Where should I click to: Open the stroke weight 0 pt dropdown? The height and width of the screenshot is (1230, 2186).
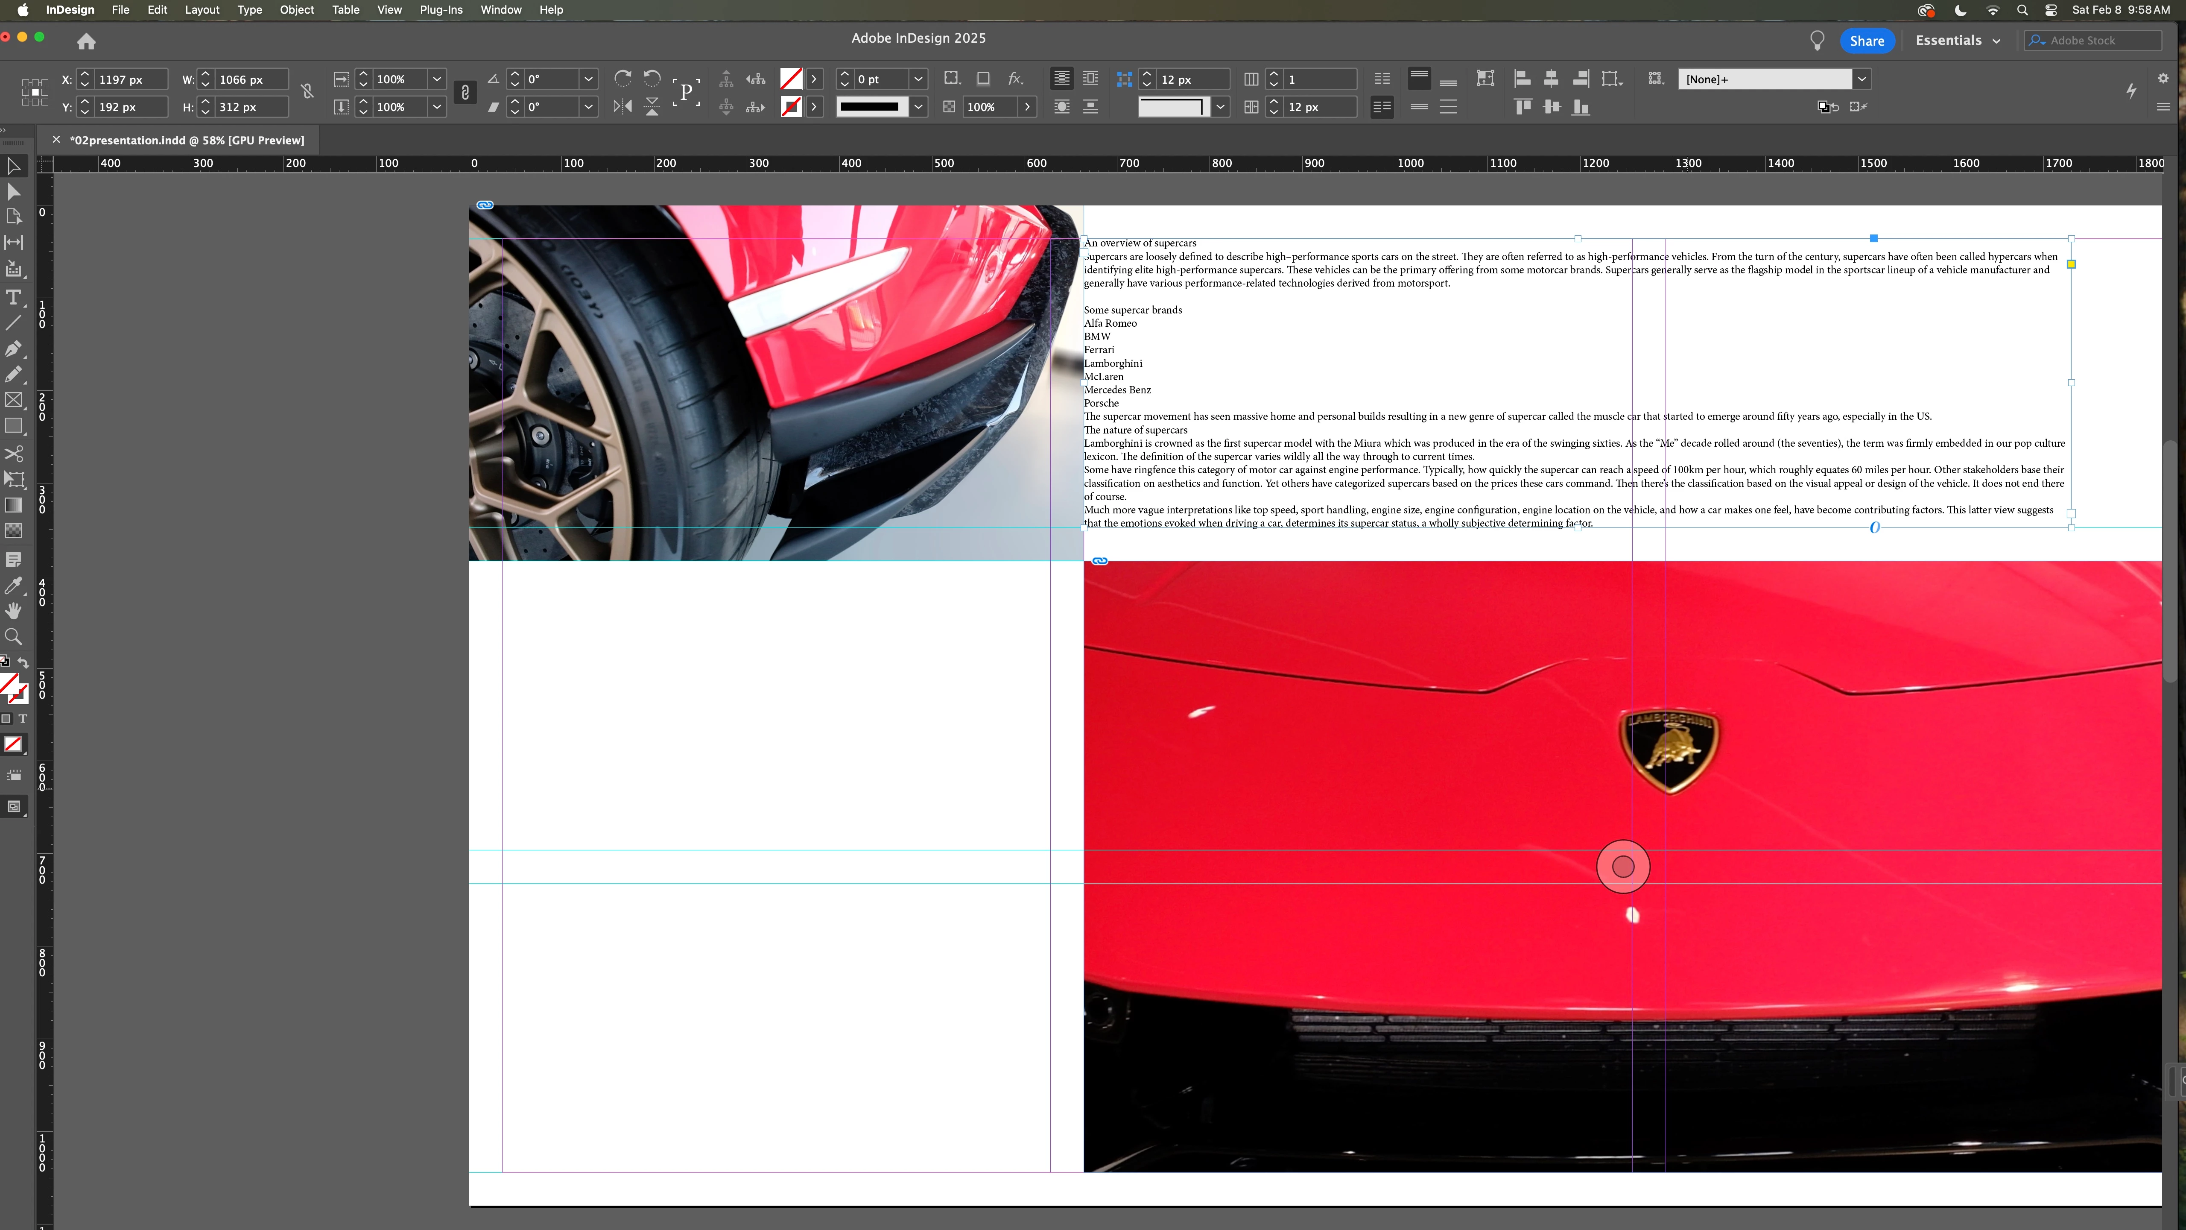pos(918,79)
